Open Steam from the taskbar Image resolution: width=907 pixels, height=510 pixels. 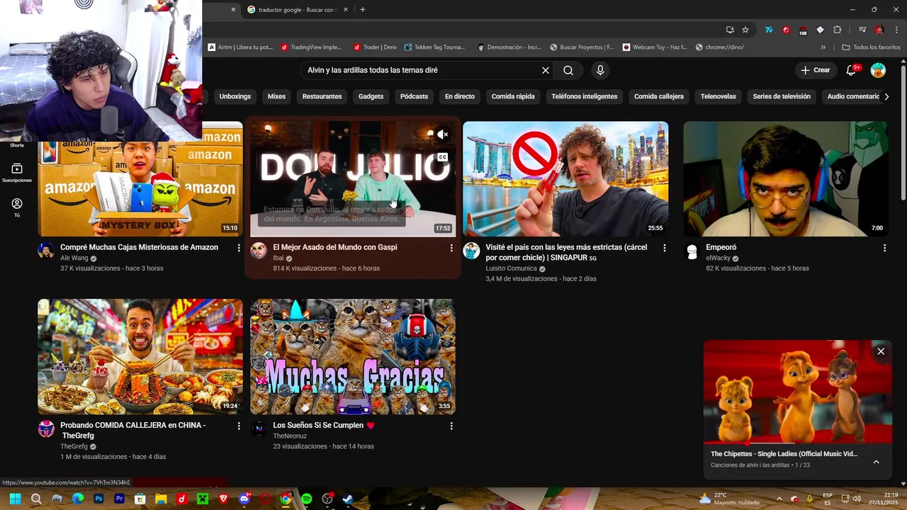pos(348,499)
